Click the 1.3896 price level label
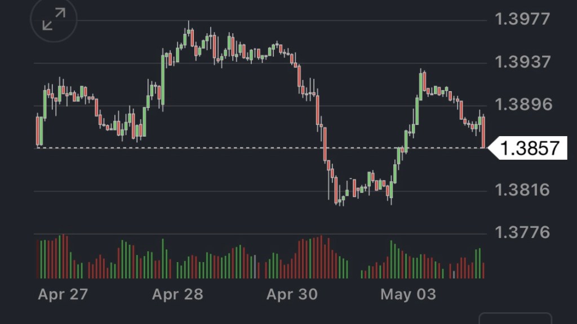The height and width of the screenshot is (324, 577). point(522,105)
